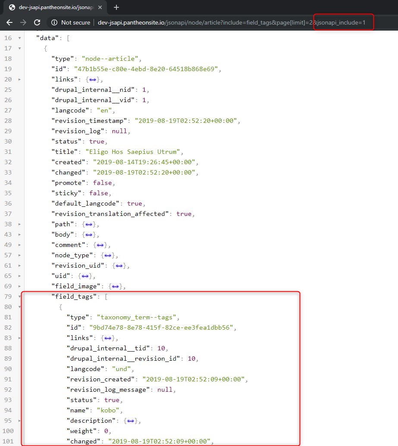Click the "sticky" key
Image resolution: width=398 pixels, height=446 pixels.
66,193
